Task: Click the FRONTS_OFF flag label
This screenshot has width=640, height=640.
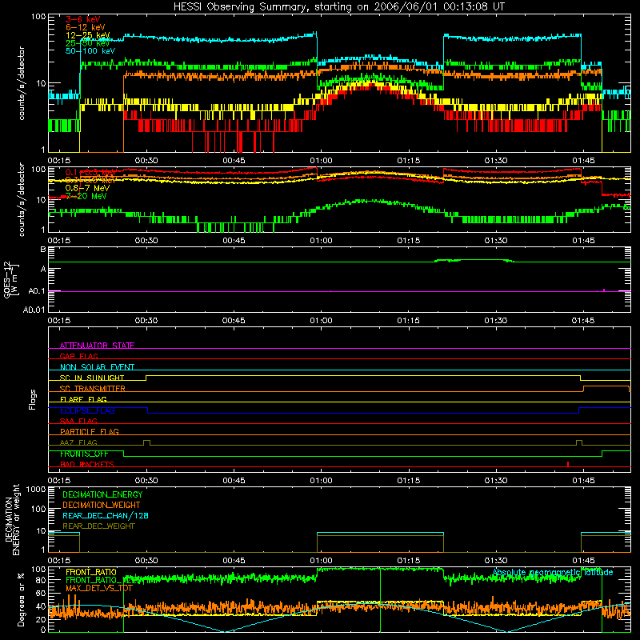Action: (84, 454)
